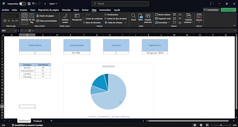Screen dimensions: 238x127
Task: Click Organizar todo
Action: [163, 19]
